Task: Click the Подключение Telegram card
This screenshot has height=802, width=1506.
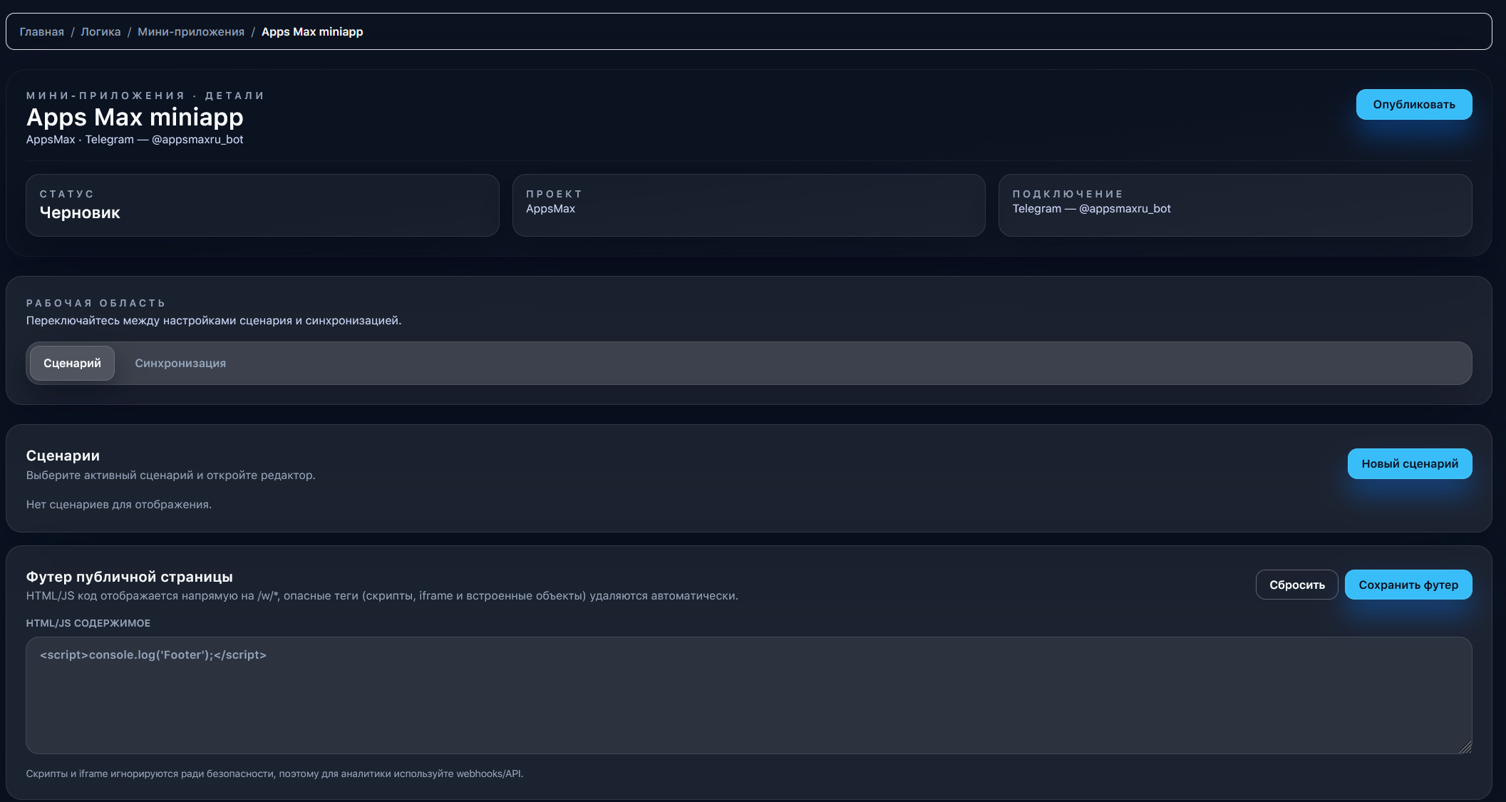Action: (x=1234, y=205)
